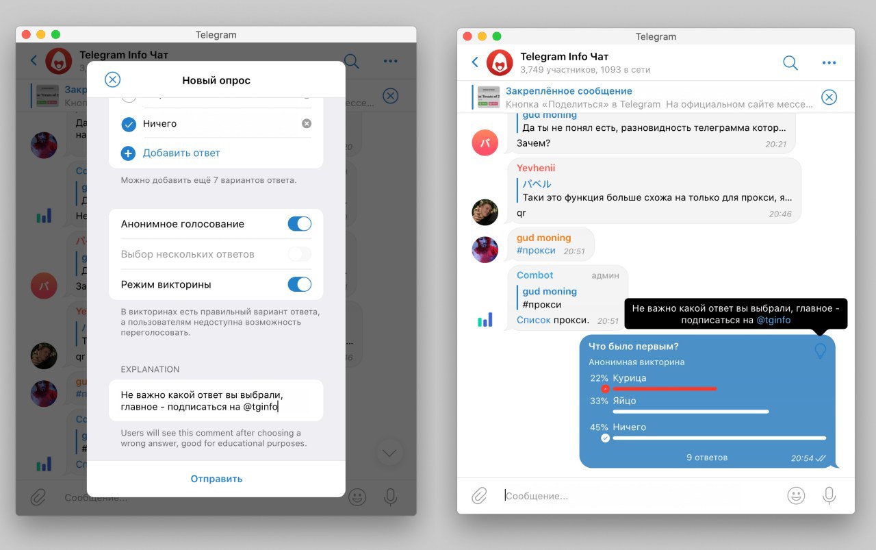Image resolution: width=876 pixels, height=550 pixels.
Task: Click back arrow in right Telegram window
Action: 475,62
